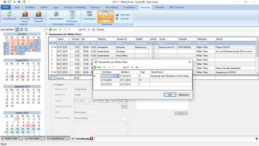Delete entry with Urlaubsliste minus icon
259x146 pixels.
pos(99,67)
